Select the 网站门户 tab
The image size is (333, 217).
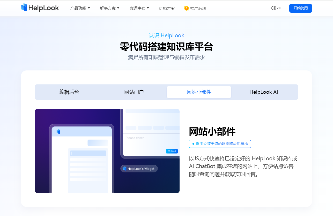click(134, 92)
